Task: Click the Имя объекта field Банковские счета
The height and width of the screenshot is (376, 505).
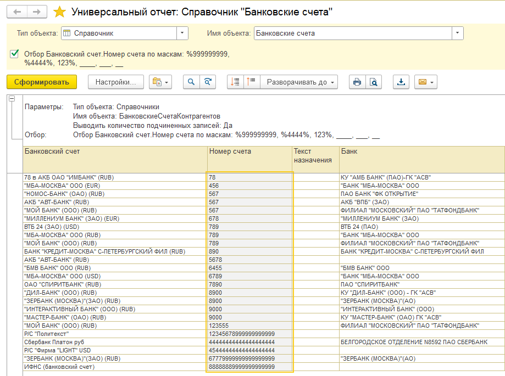Action: [x=353, y=33]
